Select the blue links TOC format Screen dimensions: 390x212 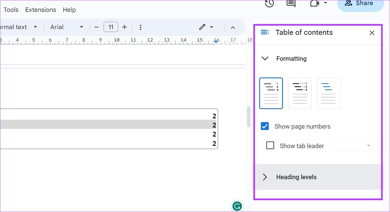coord(329,93)
